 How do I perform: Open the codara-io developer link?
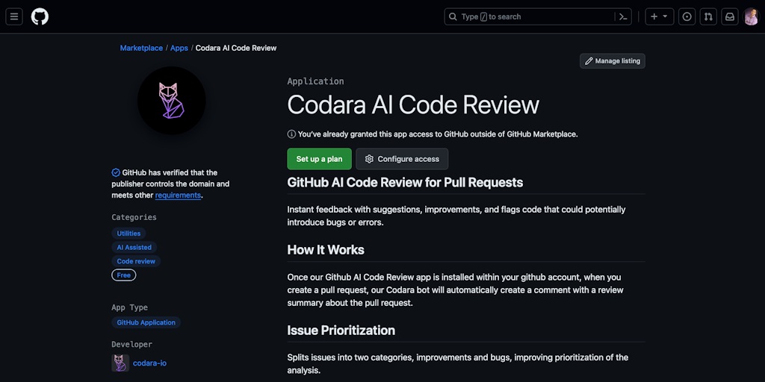[149, 363]
